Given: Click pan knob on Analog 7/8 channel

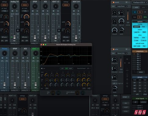Looking at the screenshot, I should pos(15,6).
